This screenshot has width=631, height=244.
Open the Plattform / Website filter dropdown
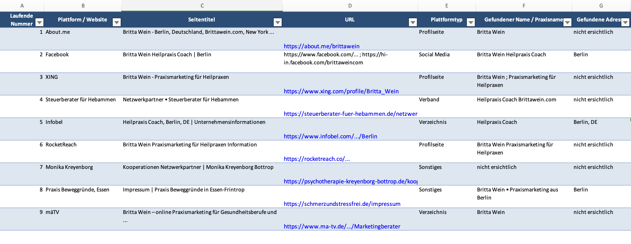116,23
